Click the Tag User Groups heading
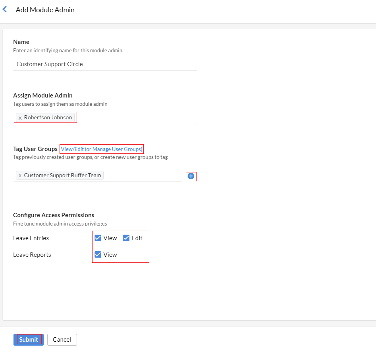The image size is (376, 348). click(35, 149)
